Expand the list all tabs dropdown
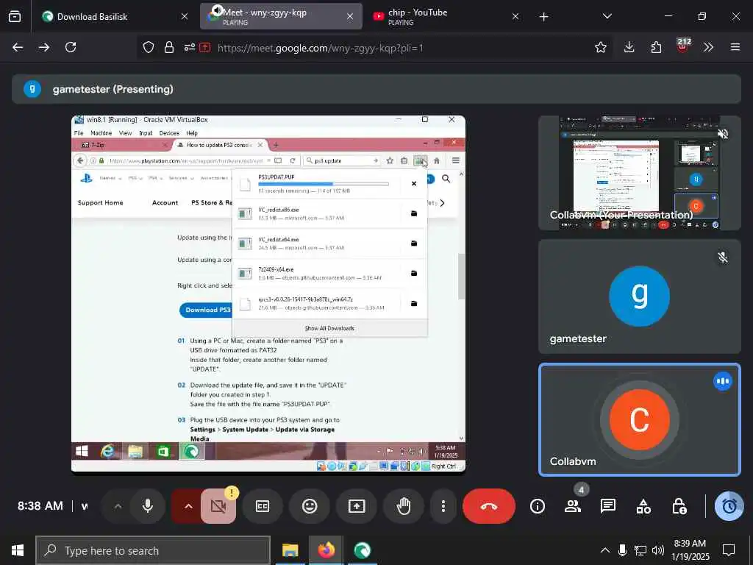The width and height of the screenshot is (753, 565). click(607, 16)
